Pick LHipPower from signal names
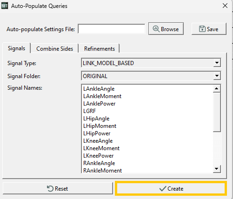Image resolution: width=233 pixels, height=199 pixels. pos(97,133)
